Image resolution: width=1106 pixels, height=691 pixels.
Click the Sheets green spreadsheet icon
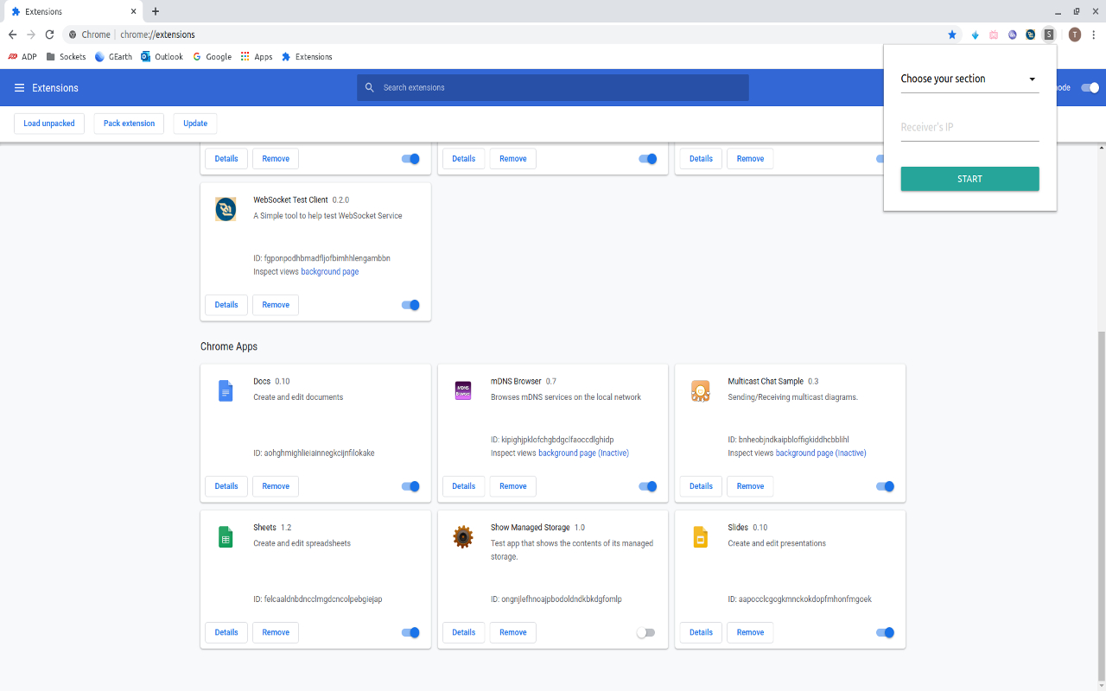click(x=226, y=536)
